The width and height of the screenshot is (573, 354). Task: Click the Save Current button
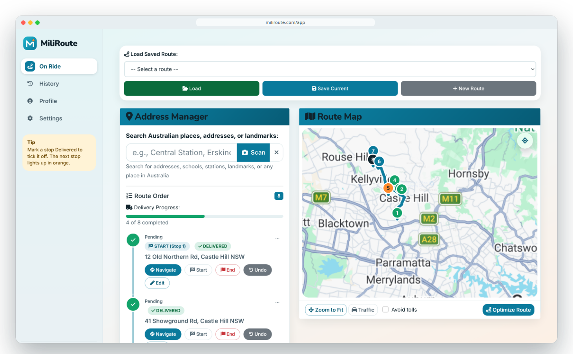(x=330, y=88)
